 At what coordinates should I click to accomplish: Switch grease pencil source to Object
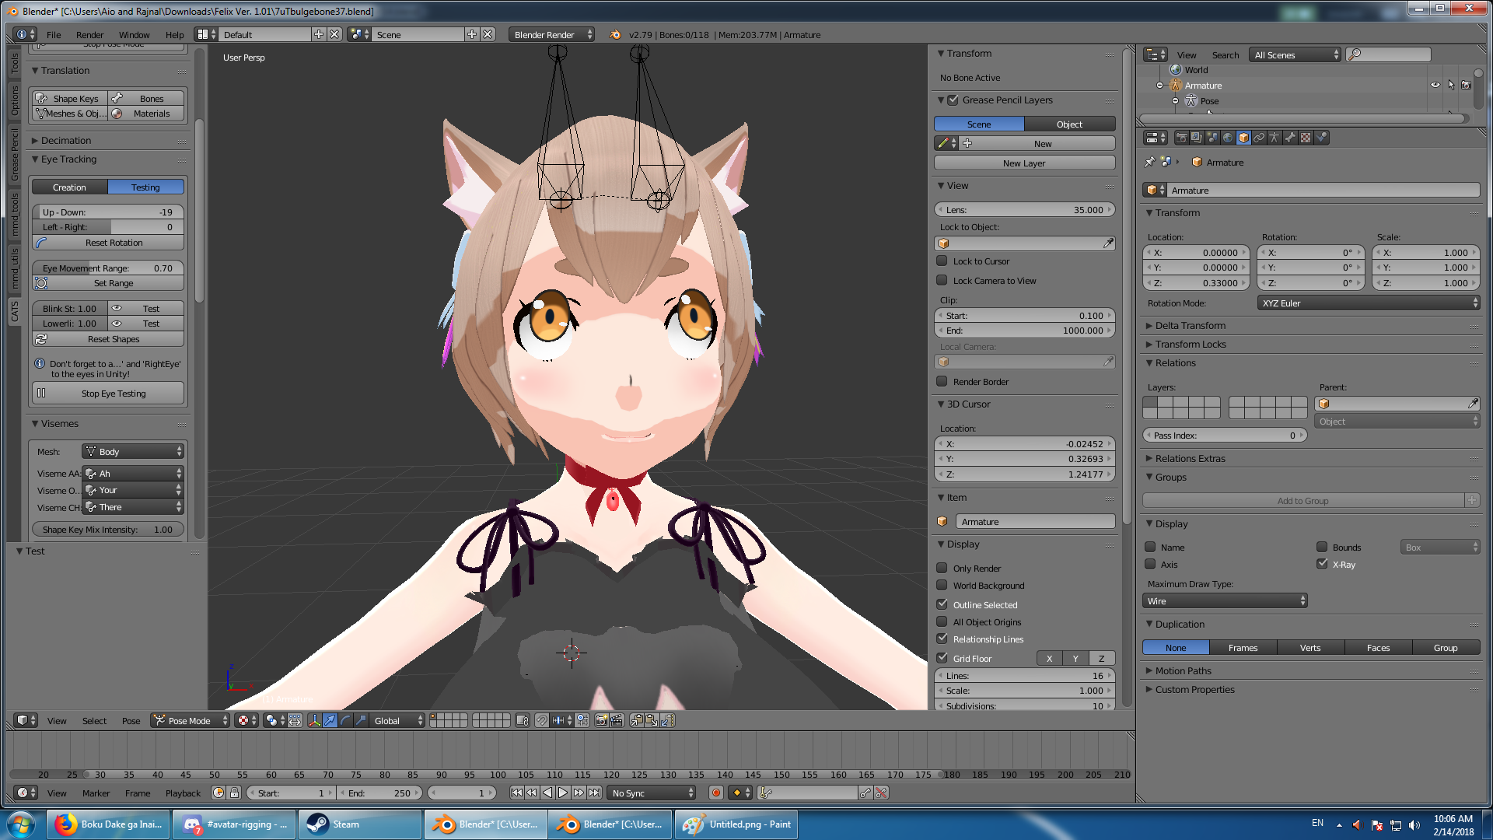(1069, 124)
